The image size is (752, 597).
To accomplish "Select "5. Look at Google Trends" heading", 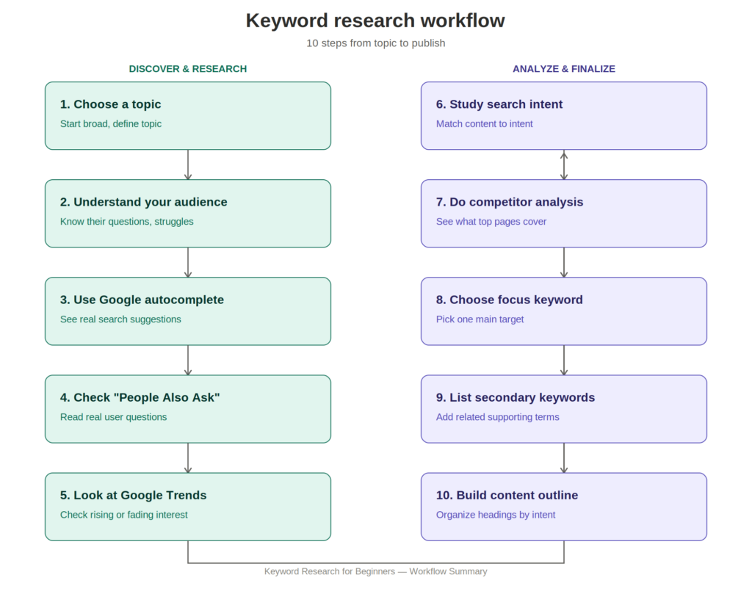I will [134, 496].
